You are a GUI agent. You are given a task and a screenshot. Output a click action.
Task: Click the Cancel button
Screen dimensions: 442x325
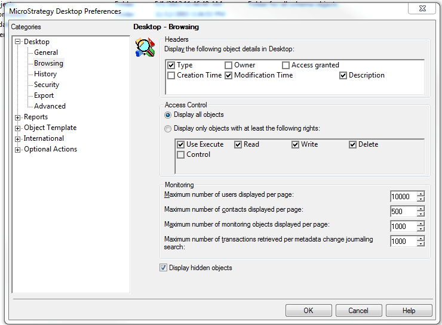tap(359, 310)
